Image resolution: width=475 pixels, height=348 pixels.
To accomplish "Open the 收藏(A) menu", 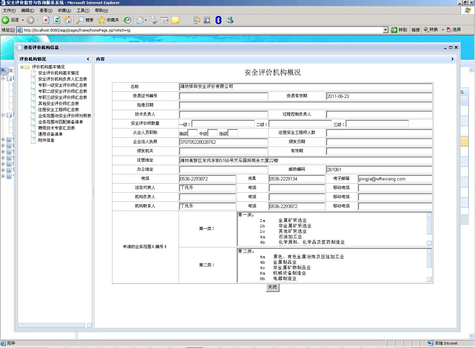I will [64, 11].
